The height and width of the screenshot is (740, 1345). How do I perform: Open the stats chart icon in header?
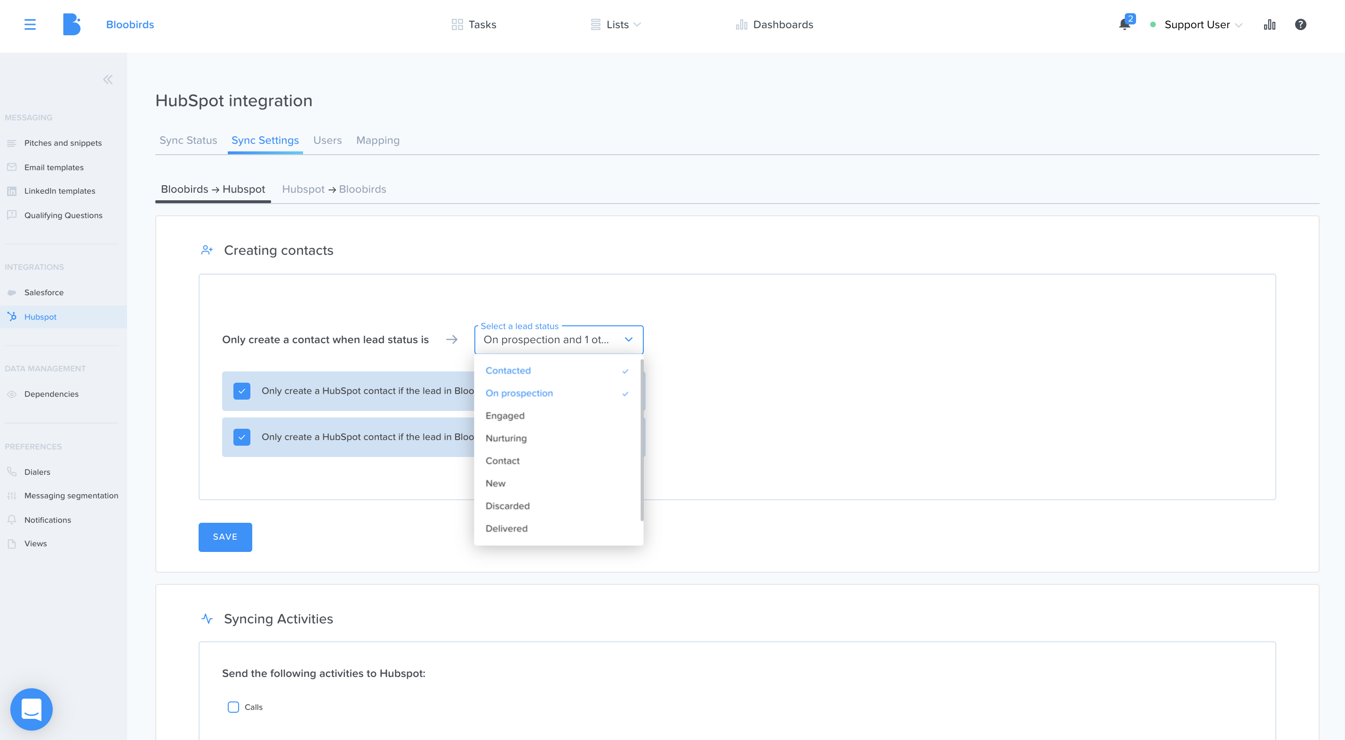coord(1269,24)
